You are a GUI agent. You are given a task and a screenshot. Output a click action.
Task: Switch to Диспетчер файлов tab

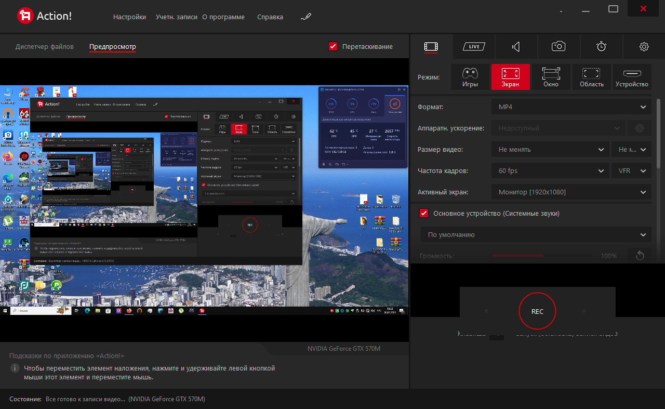click(45, 46)
